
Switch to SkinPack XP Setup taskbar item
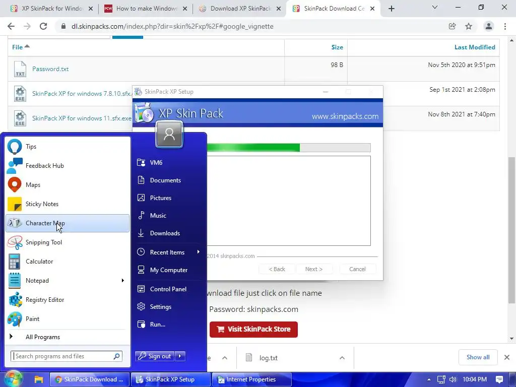pos(170,379)
